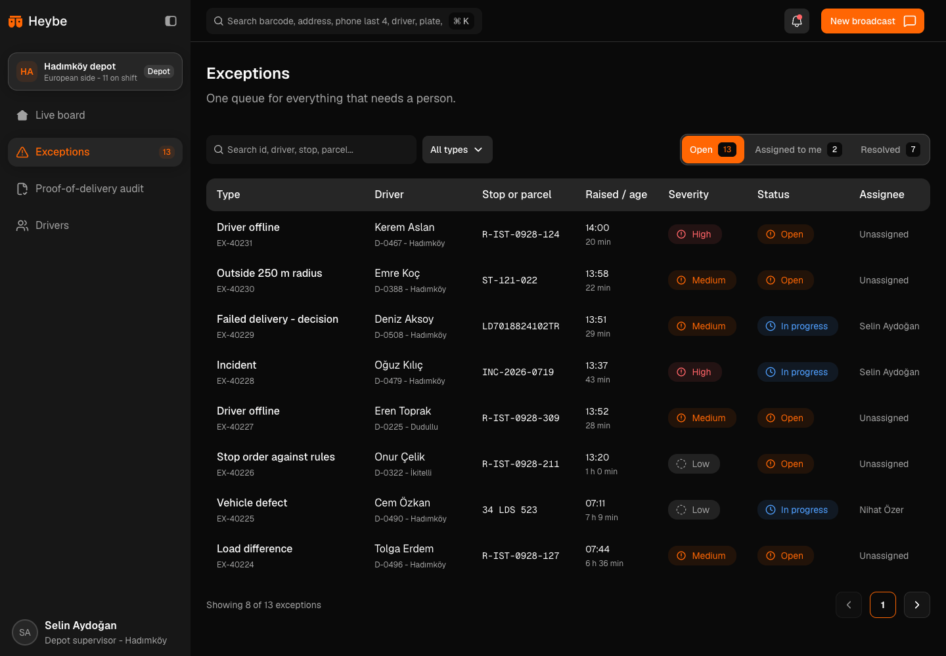Open Live board in the sidebar
Image resolution: width=946 pixels, height=656 pixels.
[95, 115]
